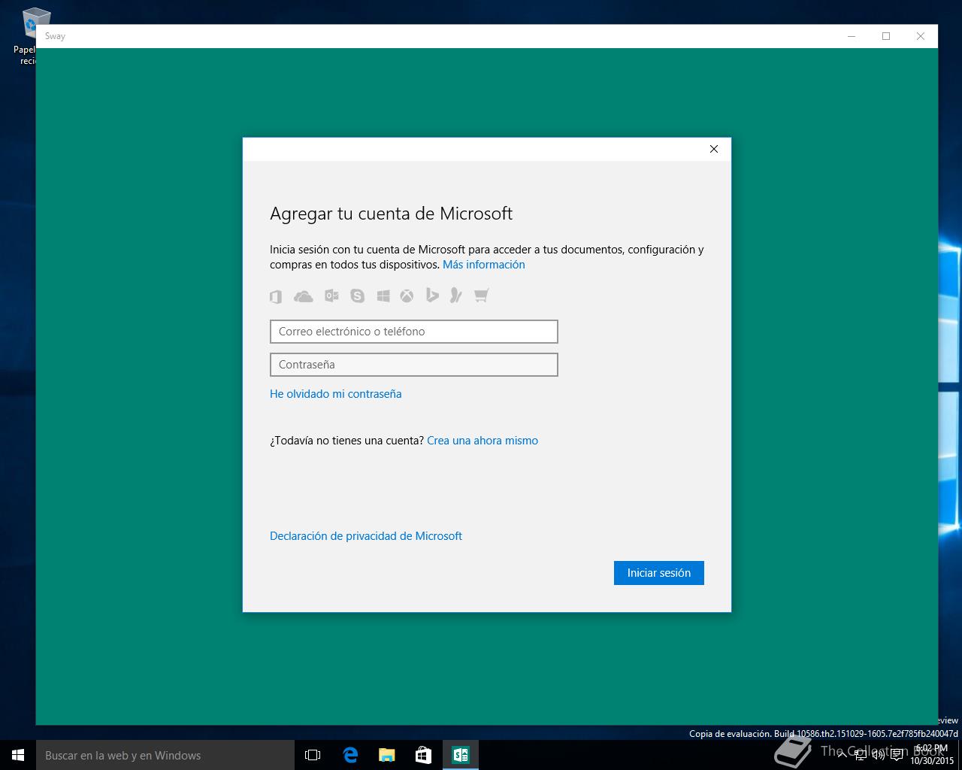Focus the Contraseña password field
Screen dimensions: 962x770
tap(414, 365)
